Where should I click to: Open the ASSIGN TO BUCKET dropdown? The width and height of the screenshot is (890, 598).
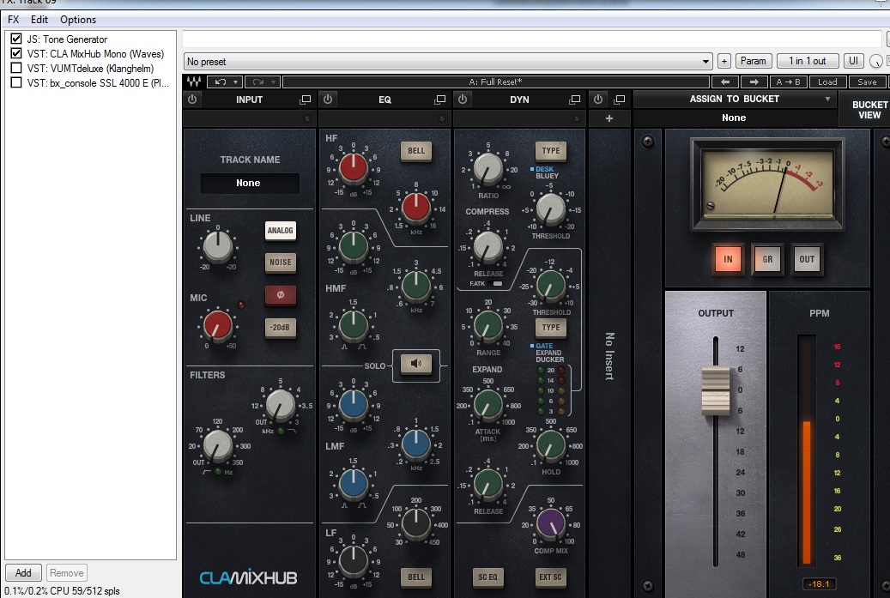(x=735, y=100)
